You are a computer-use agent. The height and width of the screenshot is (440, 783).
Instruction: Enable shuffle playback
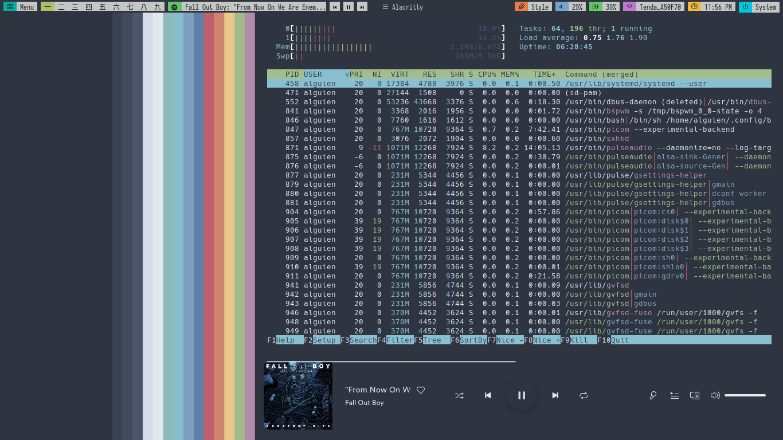(x=459, y=395)
